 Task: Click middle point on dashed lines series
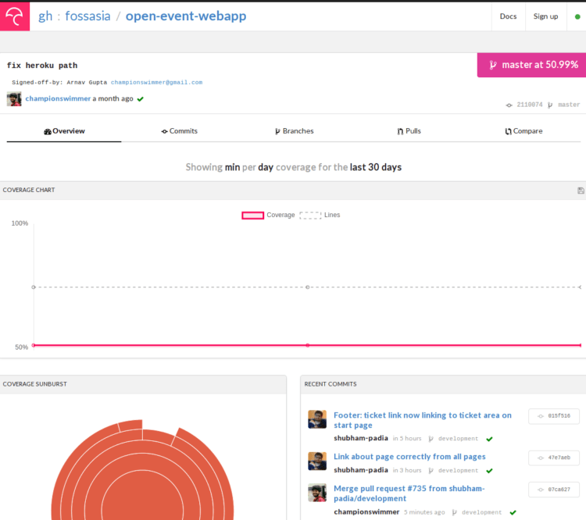tap(308, 287)
